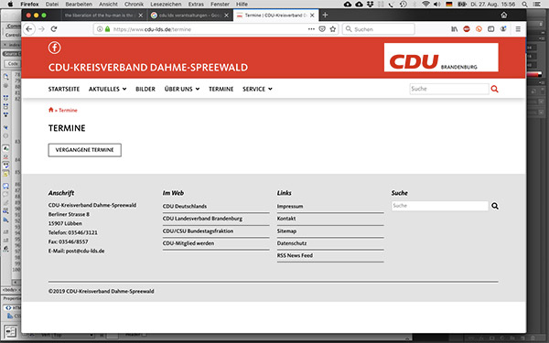This screenshot has width=549, height=343.
Task: Click the secure lock icon in address bar
Action: (107, 29)
